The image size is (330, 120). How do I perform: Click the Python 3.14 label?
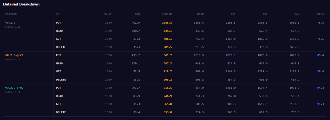coord(13,92)
